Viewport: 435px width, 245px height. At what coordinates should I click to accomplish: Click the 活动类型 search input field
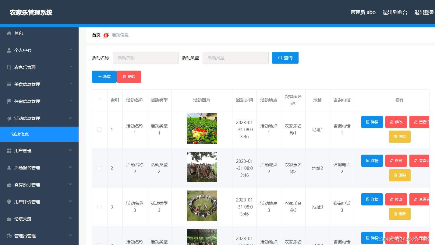235,58
